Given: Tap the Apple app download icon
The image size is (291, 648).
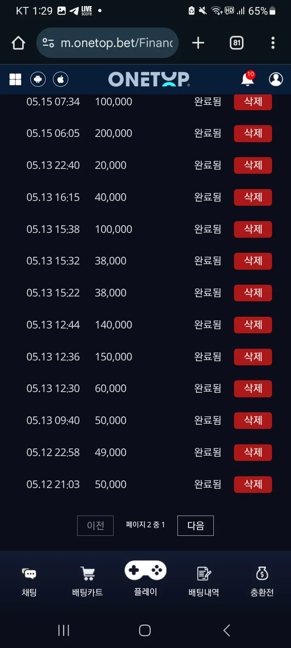Looking at the screenshot, I should coord(61,79).
